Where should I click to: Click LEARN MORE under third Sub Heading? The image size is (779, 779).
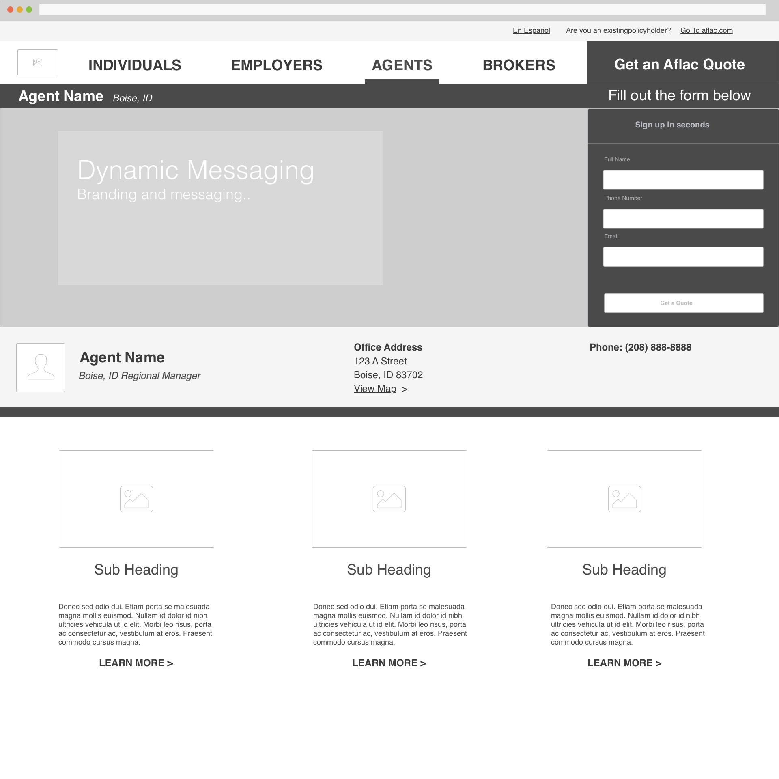coord(624,663)
